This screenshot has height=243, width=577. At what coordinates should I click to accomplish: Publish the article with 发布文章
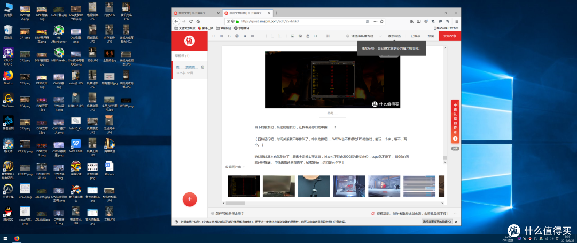coord(450,36)
